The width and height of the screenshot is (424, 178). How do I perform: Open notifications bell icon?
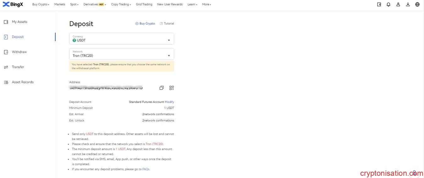388,4
